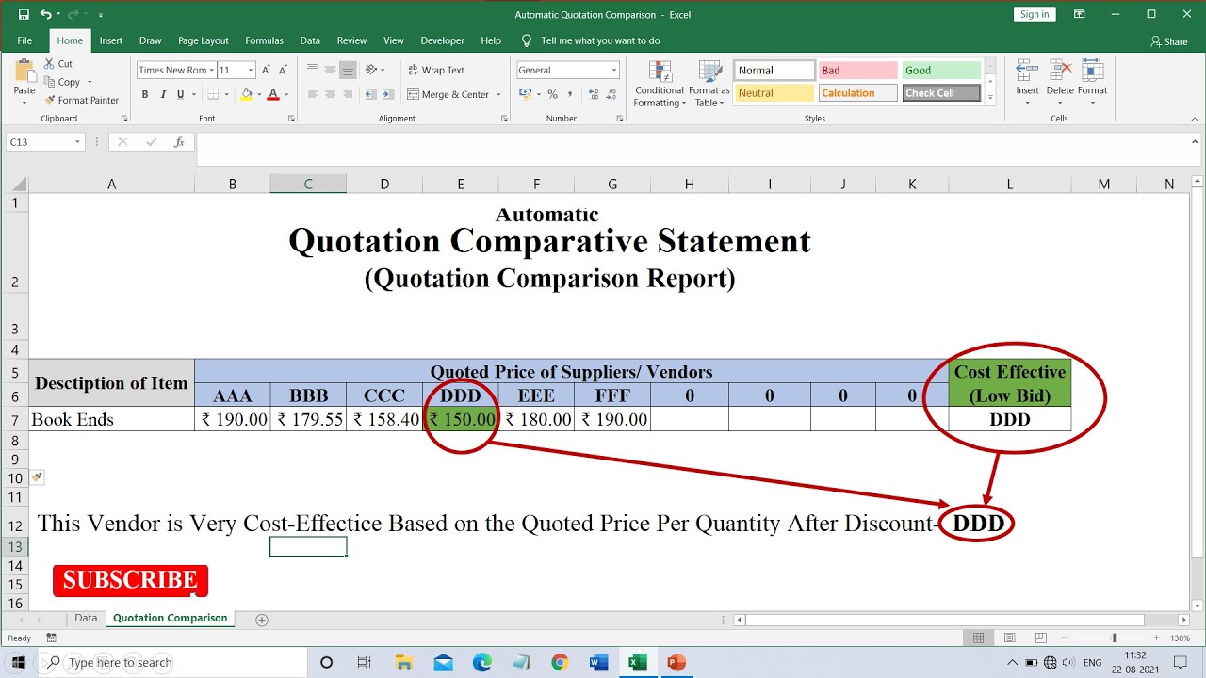
Task: Click the Merge & Center button
Action: pyautogui.click(x=448, y=94)
